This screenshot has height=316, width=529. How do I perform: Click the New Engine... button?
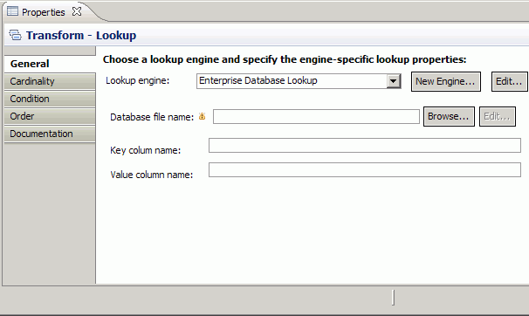point(446,81)
